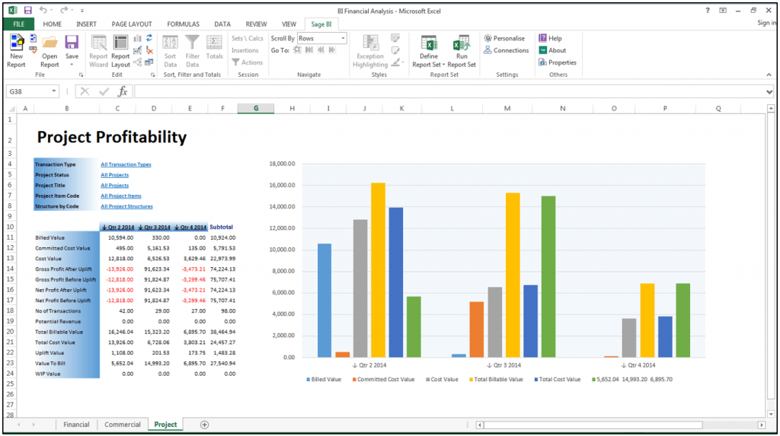This screenshot has height=436, width=780.
Task: Open the Report Layout tool
Action: (x=120, y=52)
